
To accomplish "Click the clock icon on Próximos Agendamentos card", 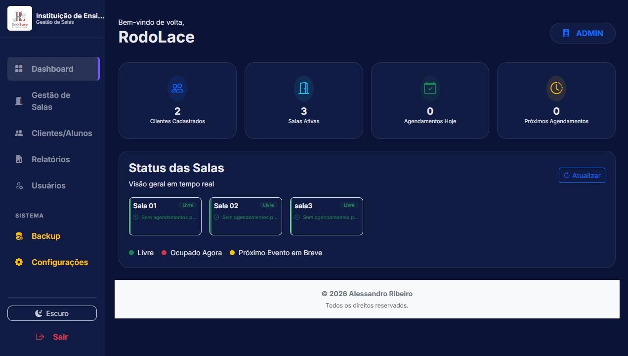I will (556, 89).
